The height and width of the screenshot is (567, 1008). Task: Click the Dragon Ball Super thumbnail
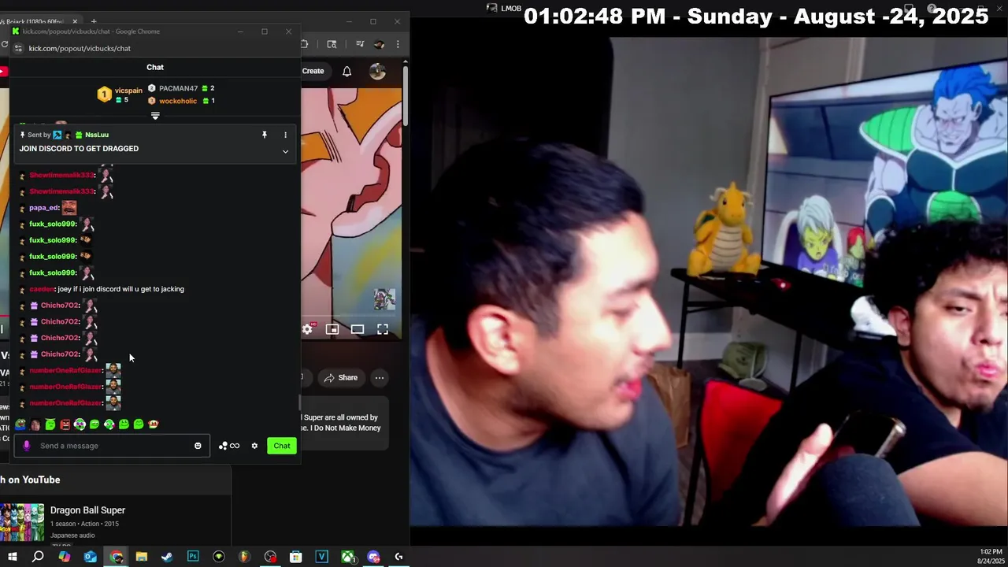point(22,522)
